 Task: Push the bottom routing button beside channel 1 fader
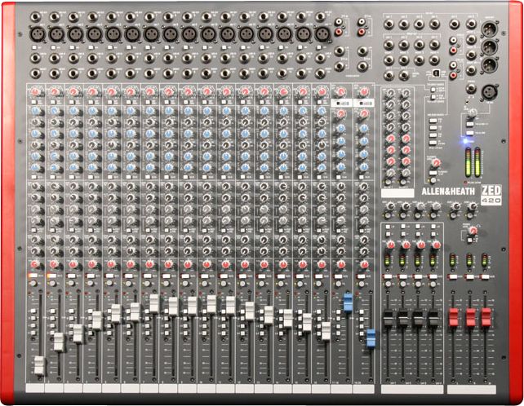tap(33, 333)
